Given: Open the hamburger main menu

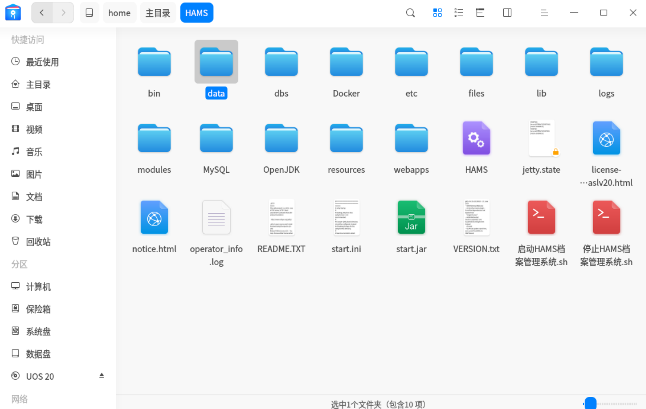Looking at the screenshot, I should tap(544, 13).
